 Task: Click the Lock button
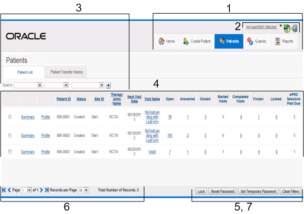201,191
